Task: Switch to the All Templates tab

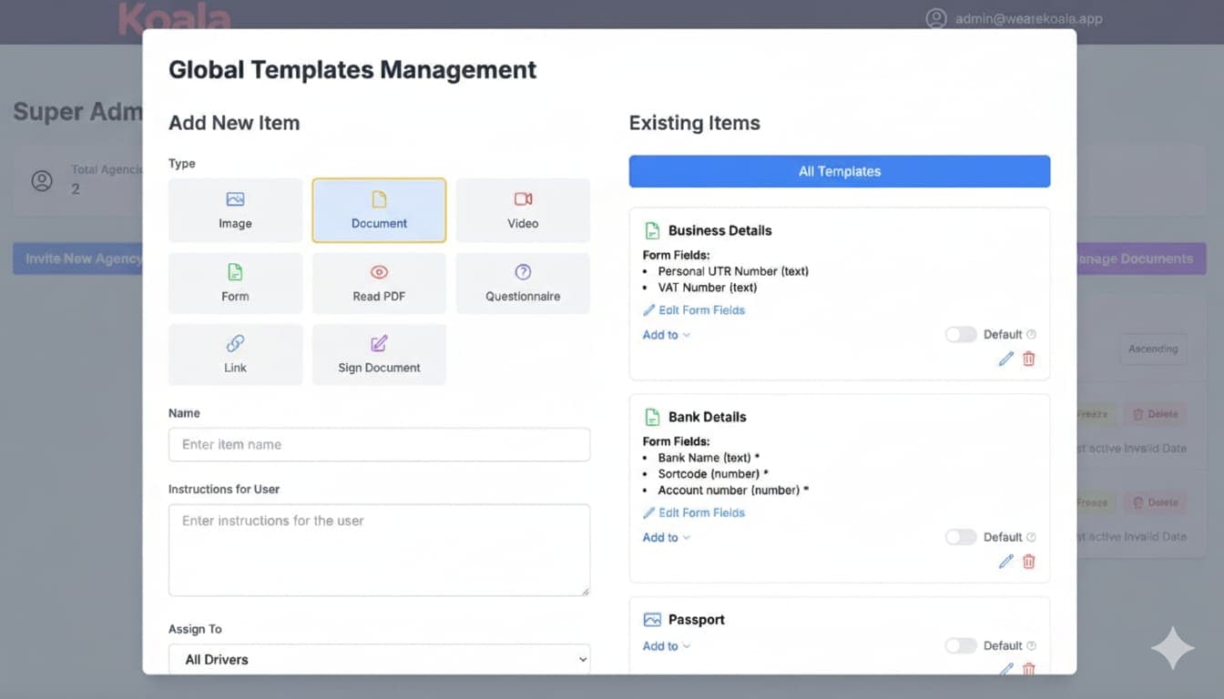Action: point(839,171)
